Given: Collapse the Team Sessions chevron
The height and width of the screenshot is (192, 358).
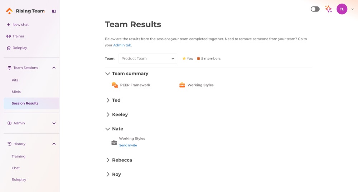Looking at the screenshot, I should [54, 68].
